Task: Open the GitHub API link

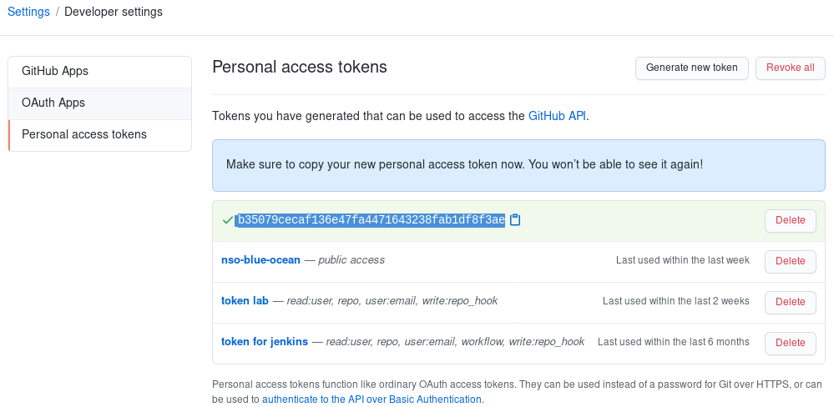Action: [x=557, y=116]
